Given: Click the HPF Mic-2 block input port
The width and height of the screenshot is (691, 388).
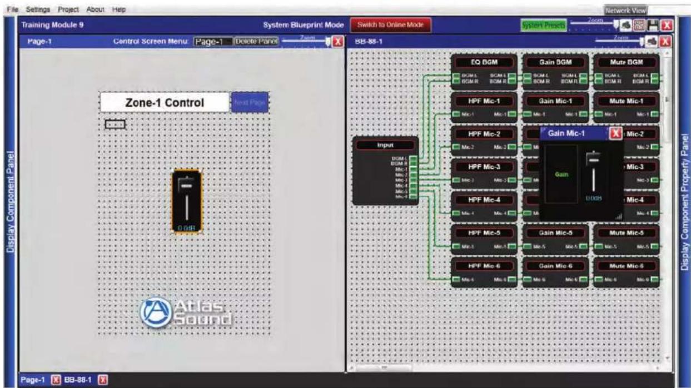Looking at the screenshot, I should coord(455,147).
